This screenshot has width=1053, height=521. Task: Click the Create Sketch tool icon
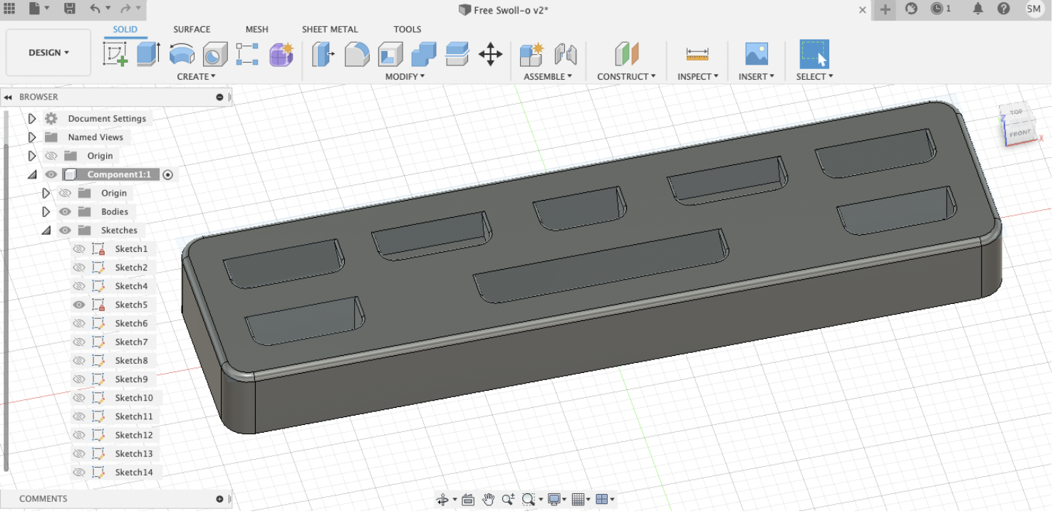115,54
